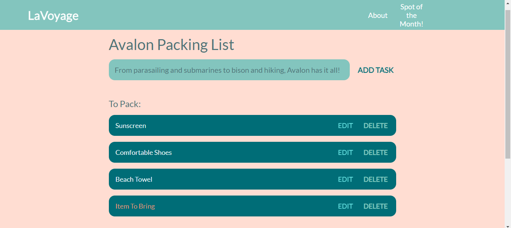Click the new task input field
This screenshot has height=228, width=511.
(x=229, y=70)
